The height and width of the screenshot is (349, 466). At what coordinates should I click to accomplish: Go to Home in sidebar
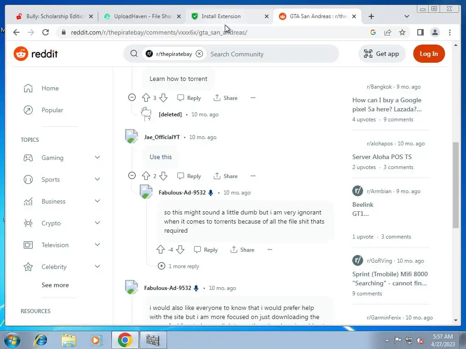pyautogui.click(x=50, y=88)
